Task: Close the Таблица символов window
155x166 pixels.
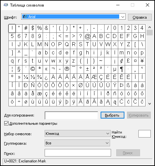Action: coord(148,5)
